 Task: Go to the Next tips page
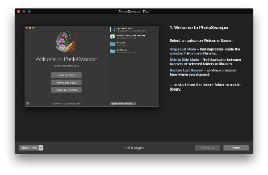coord(236,148)
